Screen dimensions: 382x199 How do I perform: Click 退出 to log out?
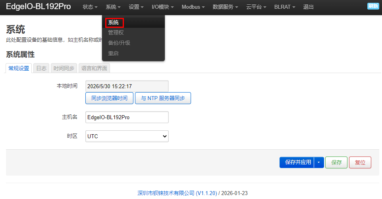[x=308, y=7]
